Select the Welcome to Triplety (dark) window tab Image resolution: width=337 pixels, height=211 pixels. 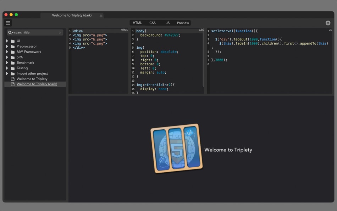(72, 15)
